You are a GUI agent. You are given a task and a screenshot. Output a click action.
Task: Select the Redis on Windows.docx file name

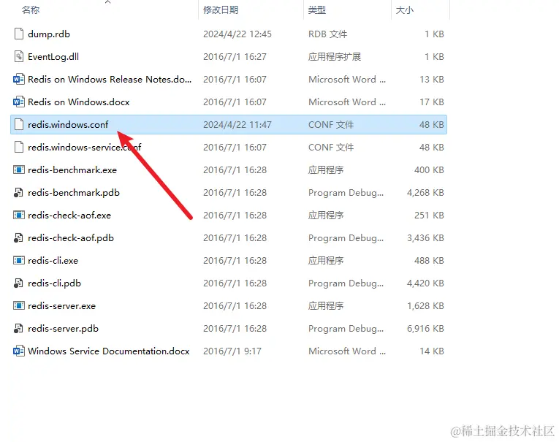(x=79, y=102)
